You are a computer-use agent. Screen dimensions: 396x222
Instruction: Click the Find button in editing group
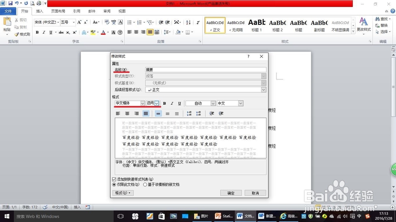tap(383, 19)
